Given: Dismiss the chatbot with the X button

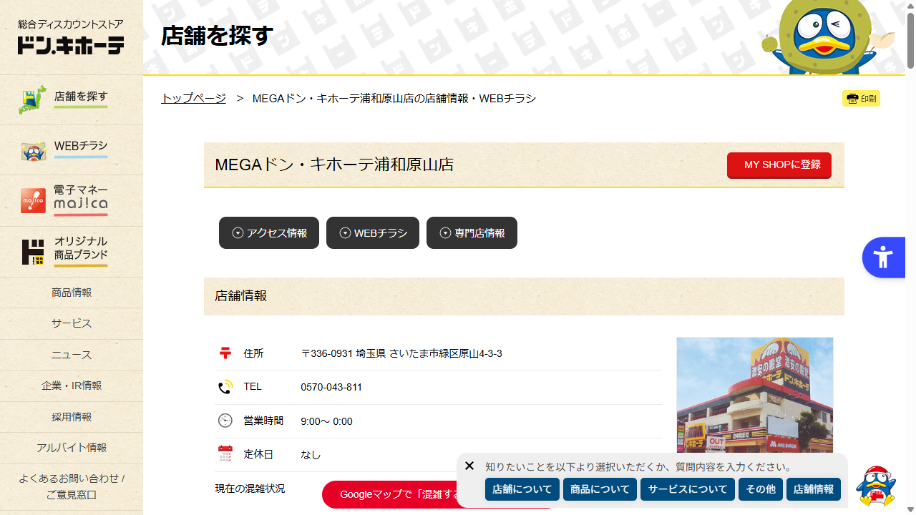Looking at the screenshot, I should pos(469,466).
